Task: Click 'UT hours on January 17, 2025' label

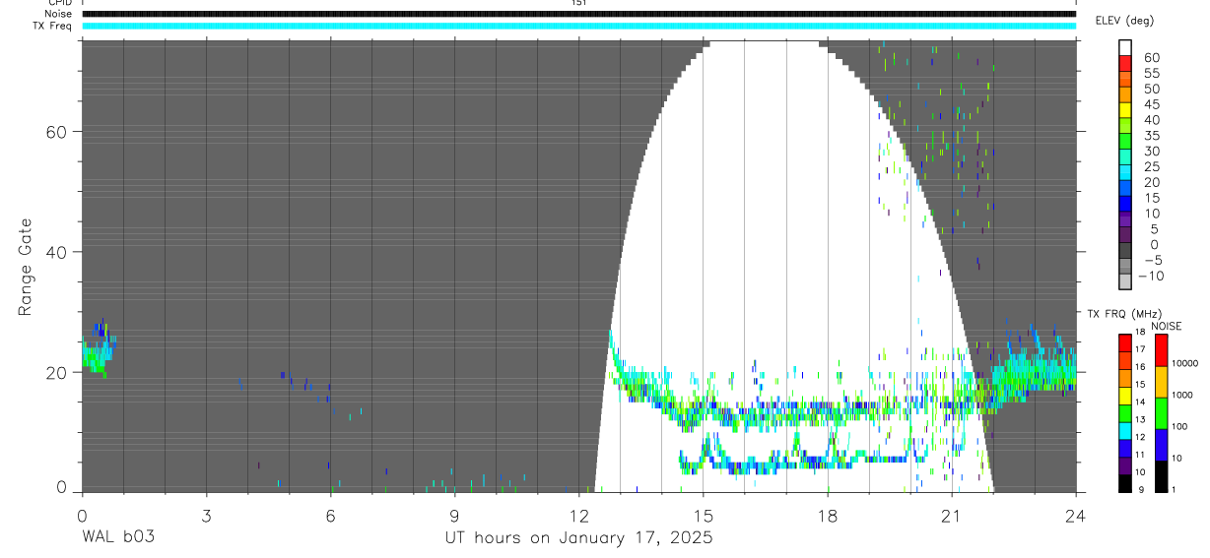Action: pyautogui.click(x=578, y=538)
